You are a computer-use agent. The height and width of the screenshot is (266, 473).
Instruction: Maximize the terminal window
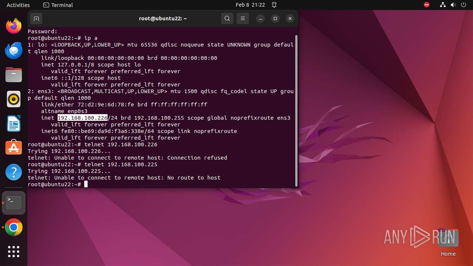[x=275, y=18]
